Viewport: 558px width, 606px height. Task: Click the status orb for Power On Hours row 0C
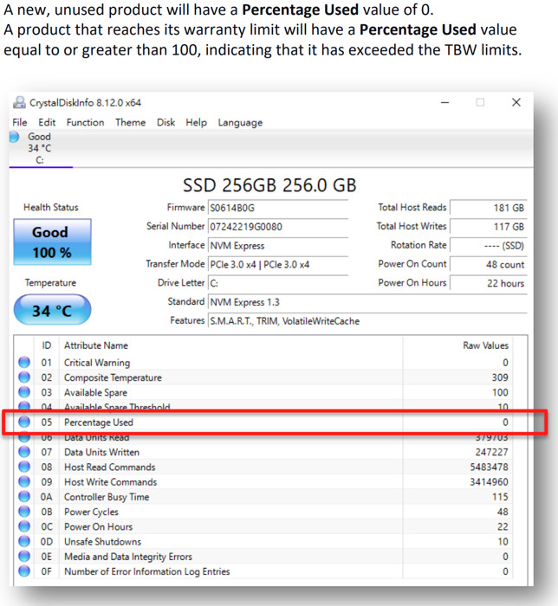[x=24, y=526]
